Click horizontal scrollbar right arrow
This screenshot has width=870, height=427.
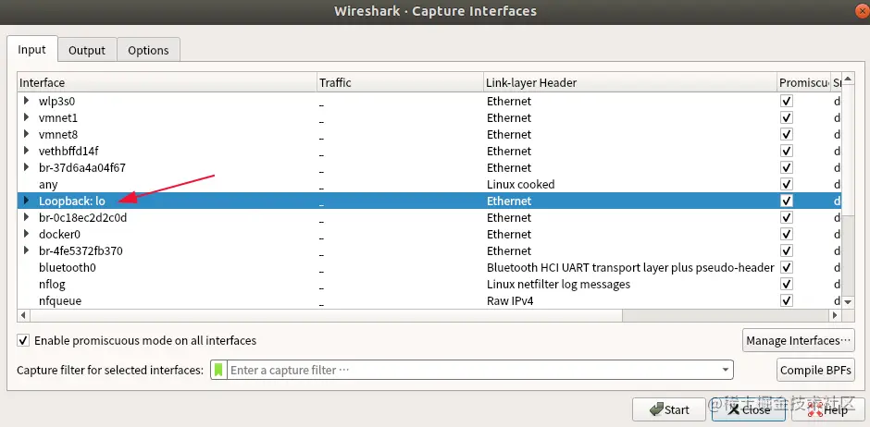click(835, 315)
